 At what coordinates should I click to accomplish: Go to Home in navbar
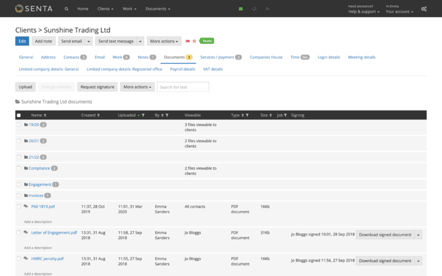(x=83, y=9)
